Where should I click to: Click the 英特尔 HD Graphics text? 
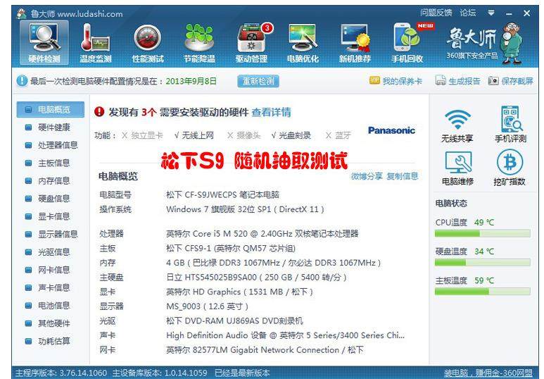point(239,292)
